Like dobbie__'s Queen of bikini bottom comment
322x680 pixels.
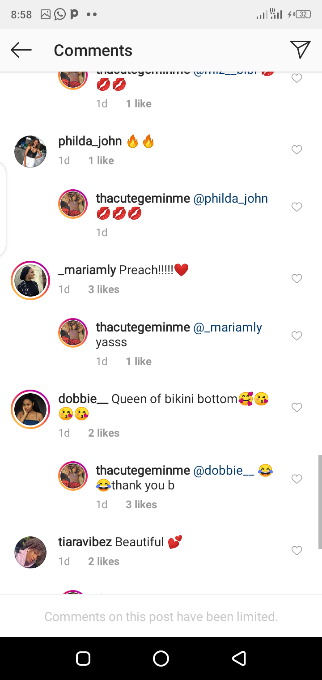(x=297, y=408)
